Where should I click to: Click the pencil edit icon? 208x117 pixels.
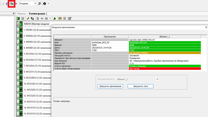(28, 19)
